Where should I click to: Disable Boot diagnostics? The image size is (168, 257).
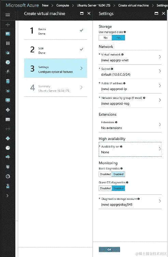[x=106, y=174]
